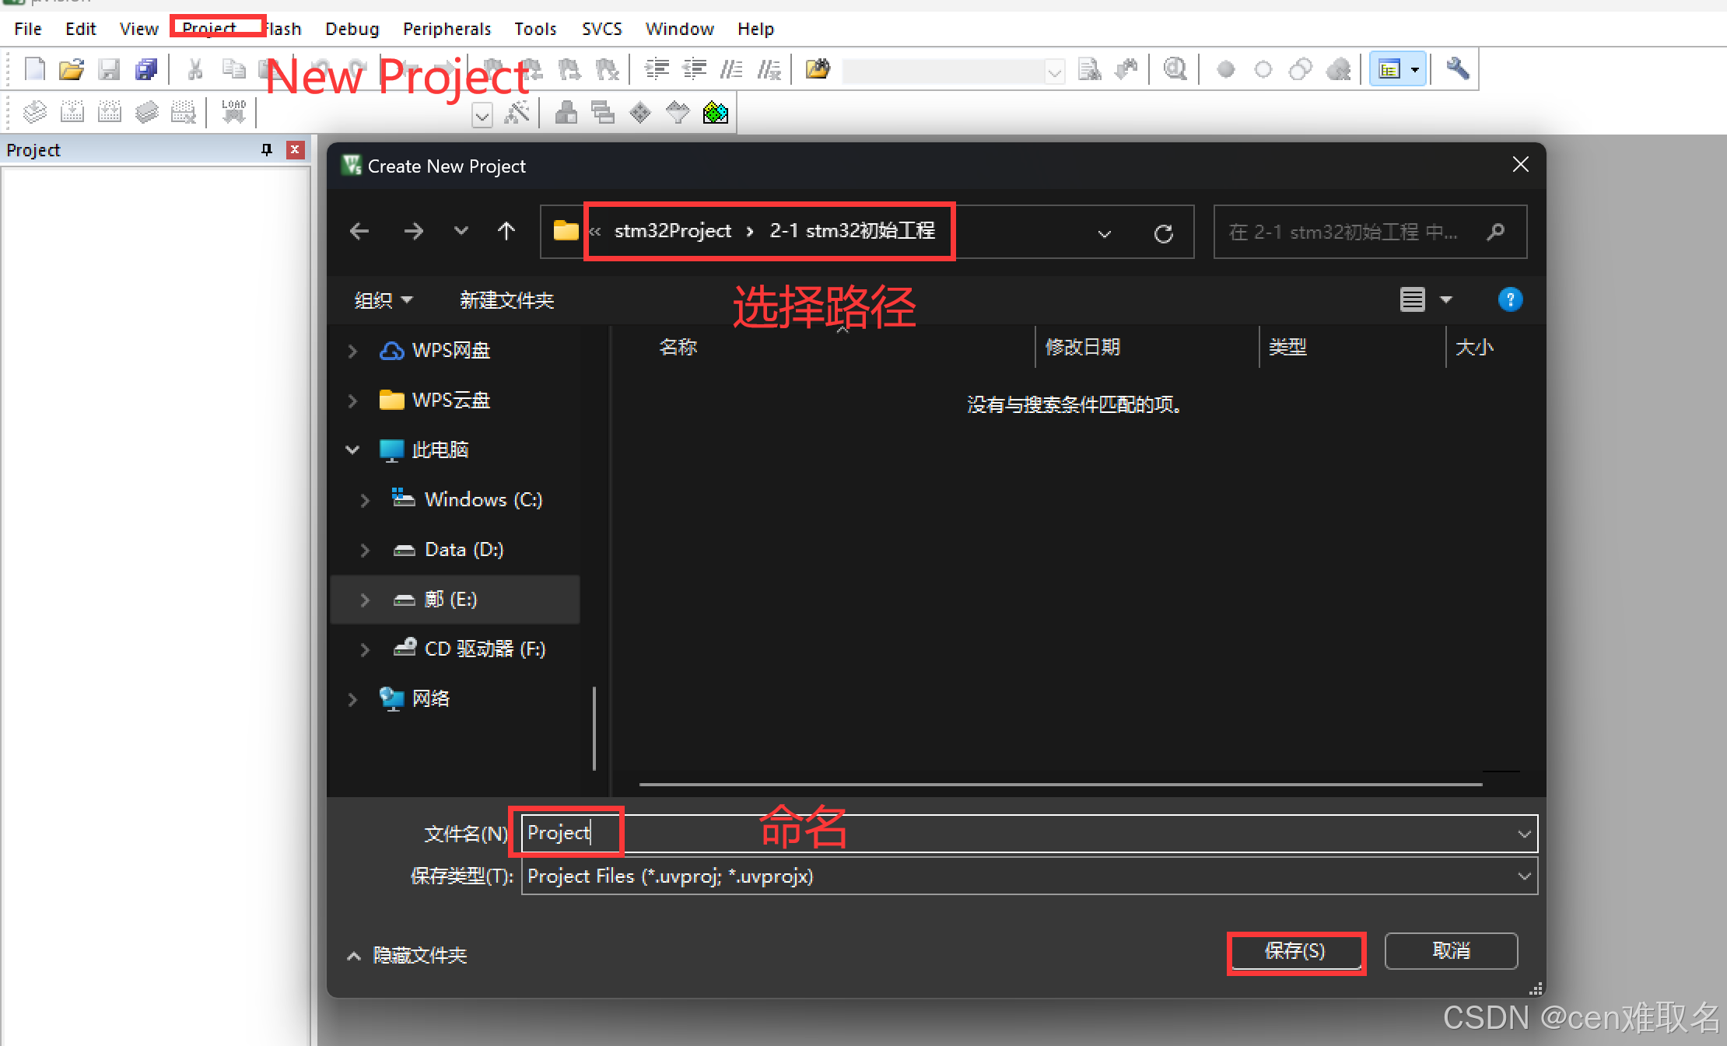Screen dimensions: 1727x1046
Task: Click the Find in Files icon
Action: (818, 69)
